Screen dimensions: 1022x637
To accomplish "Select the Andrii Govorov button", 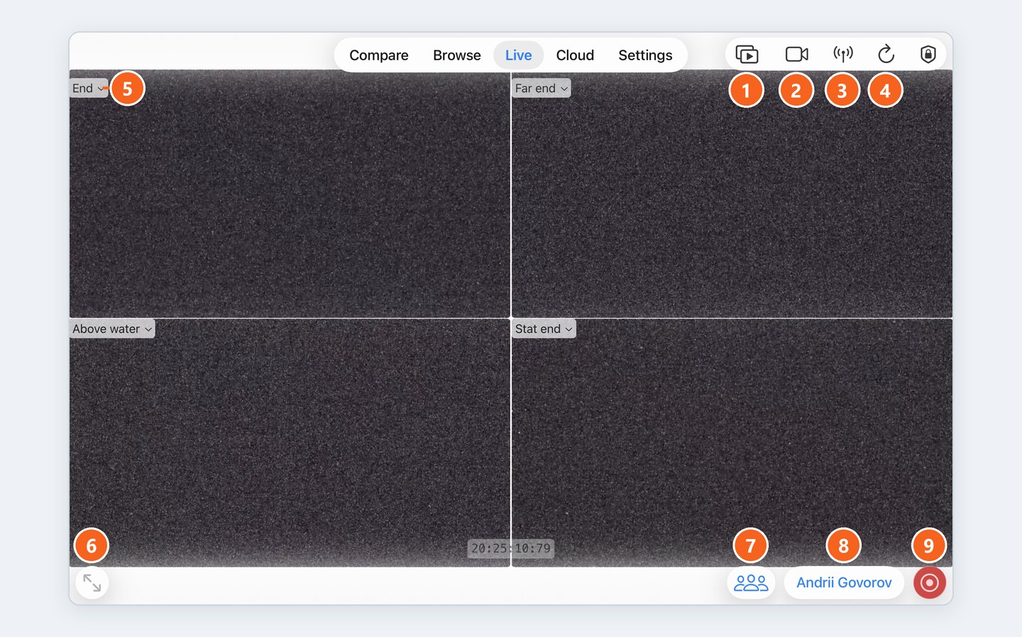I will coord(844,582).
